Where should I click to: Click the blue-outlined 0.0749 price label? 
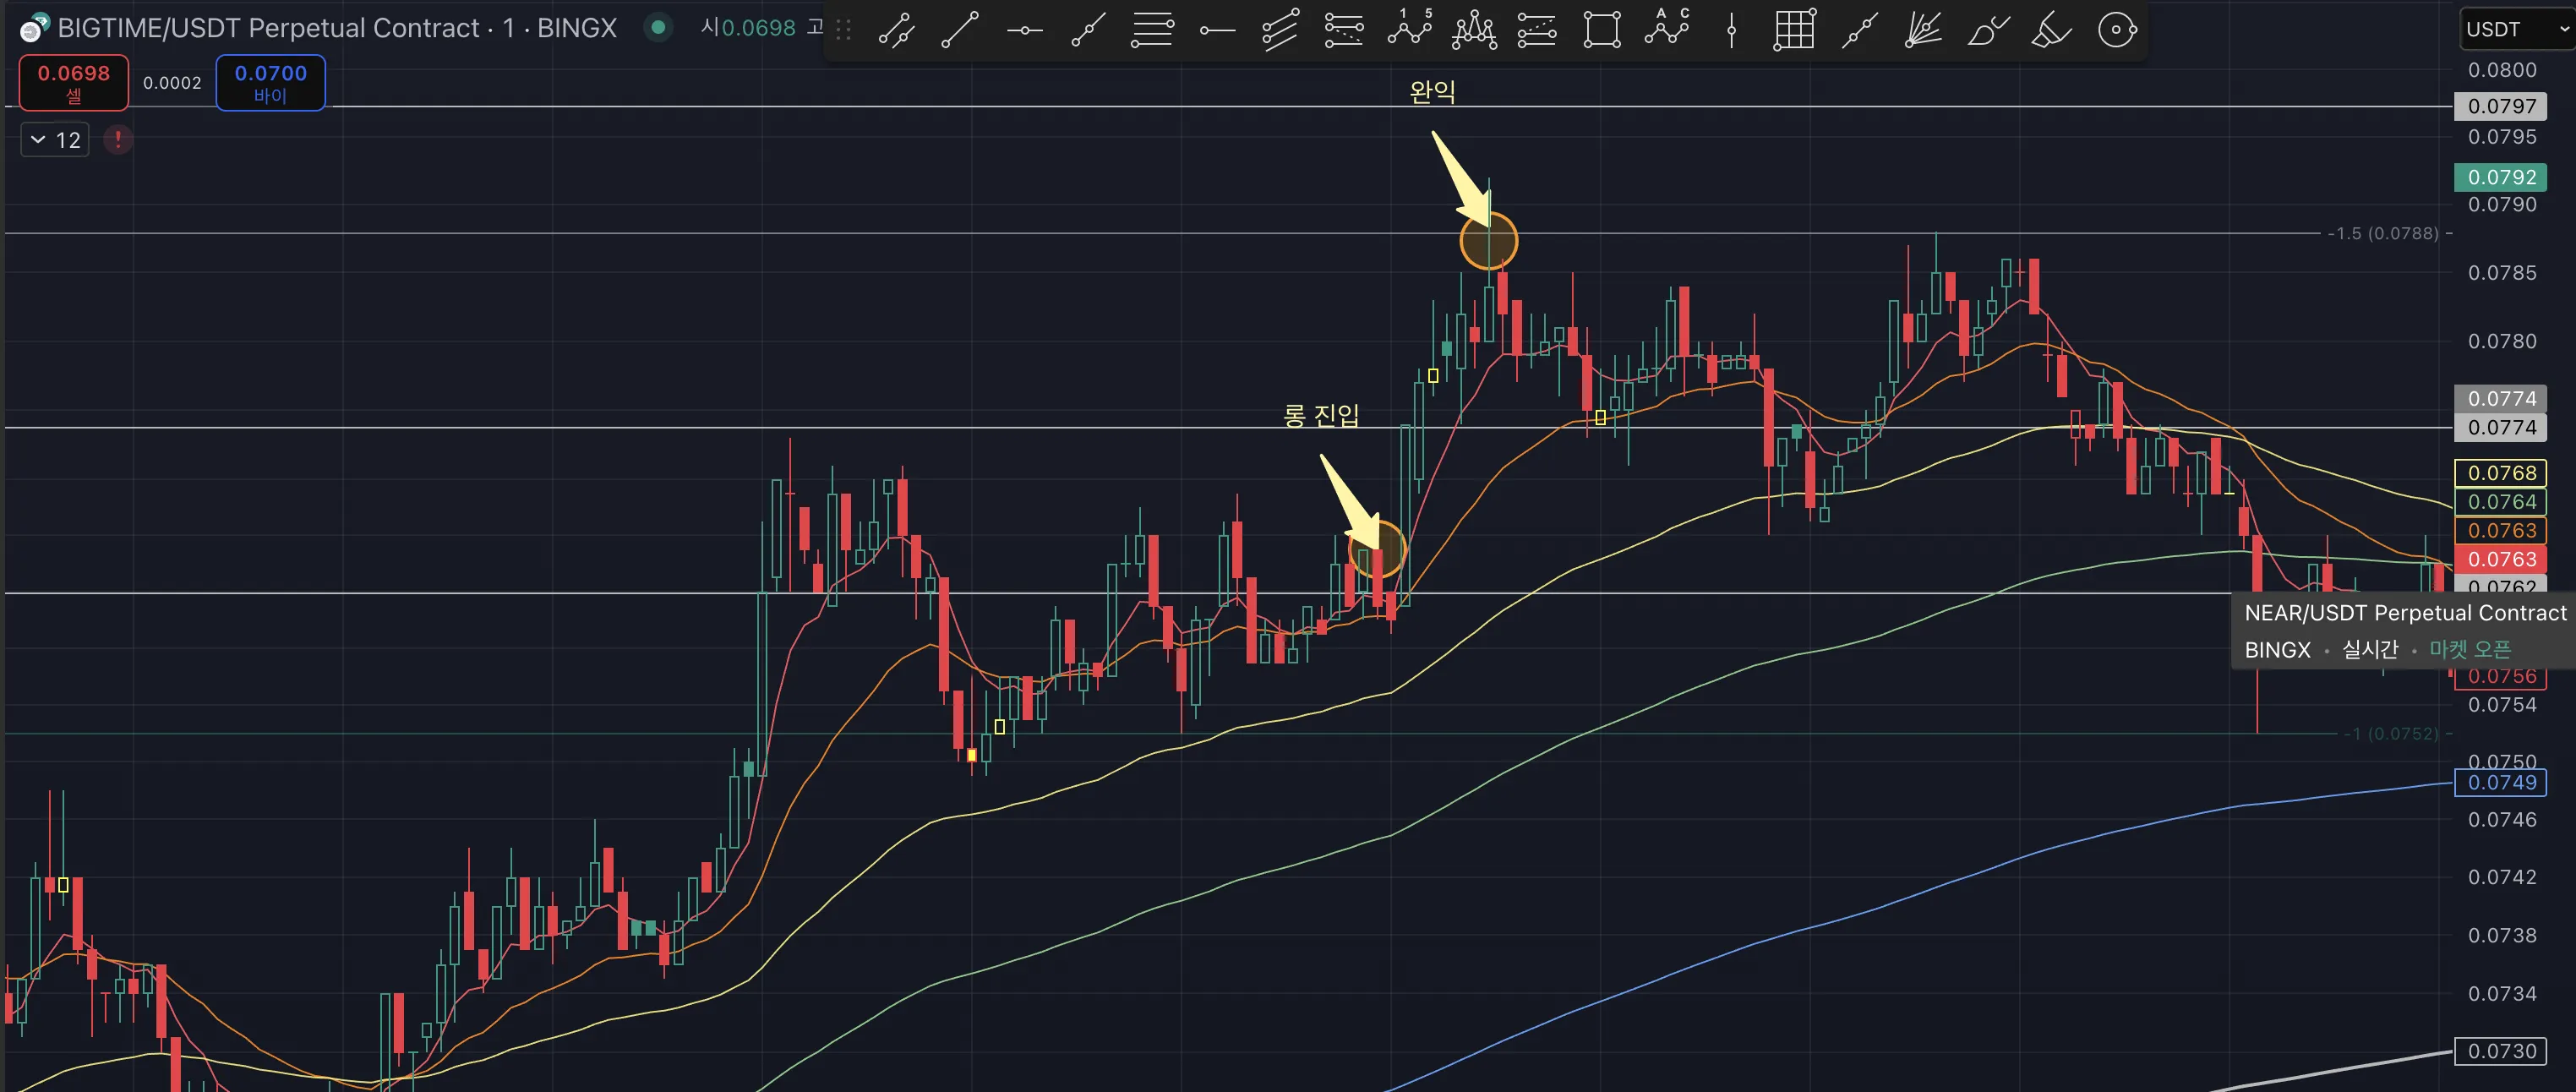[x=2500, y=783]
